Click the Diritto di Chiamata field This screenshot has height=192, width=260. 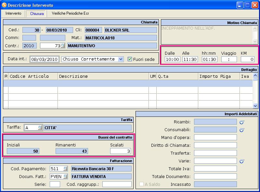[215, 145]
